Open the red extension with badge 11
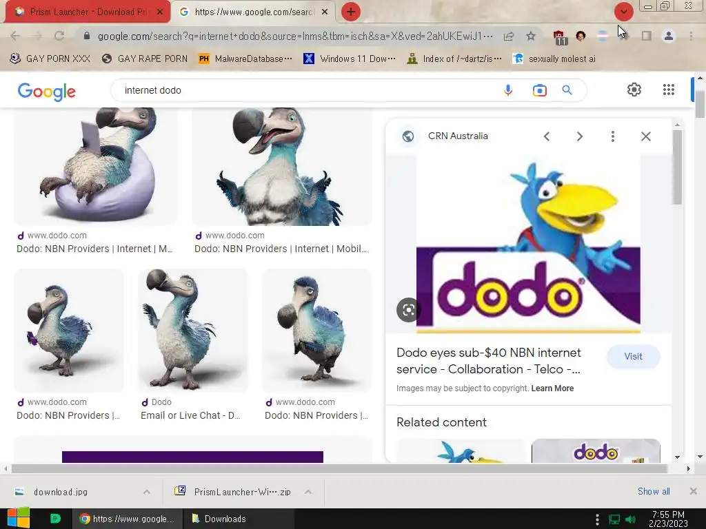706x529 pixels. tap(559, 37)
